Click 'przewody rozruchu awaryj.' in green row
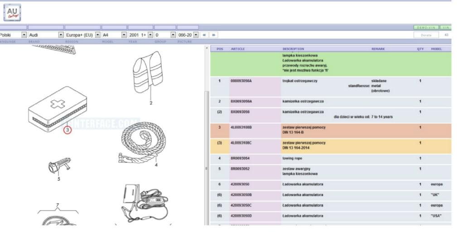This screenshot has height=241, width=464. click(304, 65)
